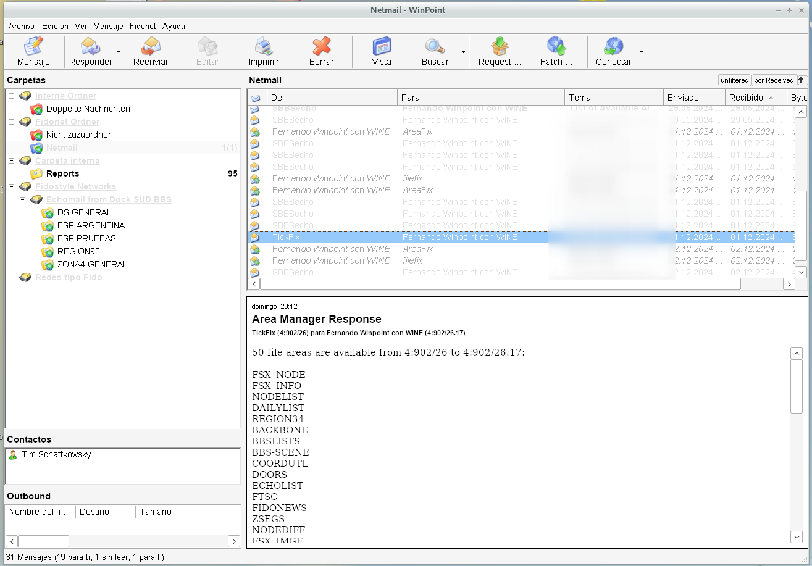Click the Hatch file icon
The height and width of the screenshot is (566, 812).
click(x=556, y=47)
